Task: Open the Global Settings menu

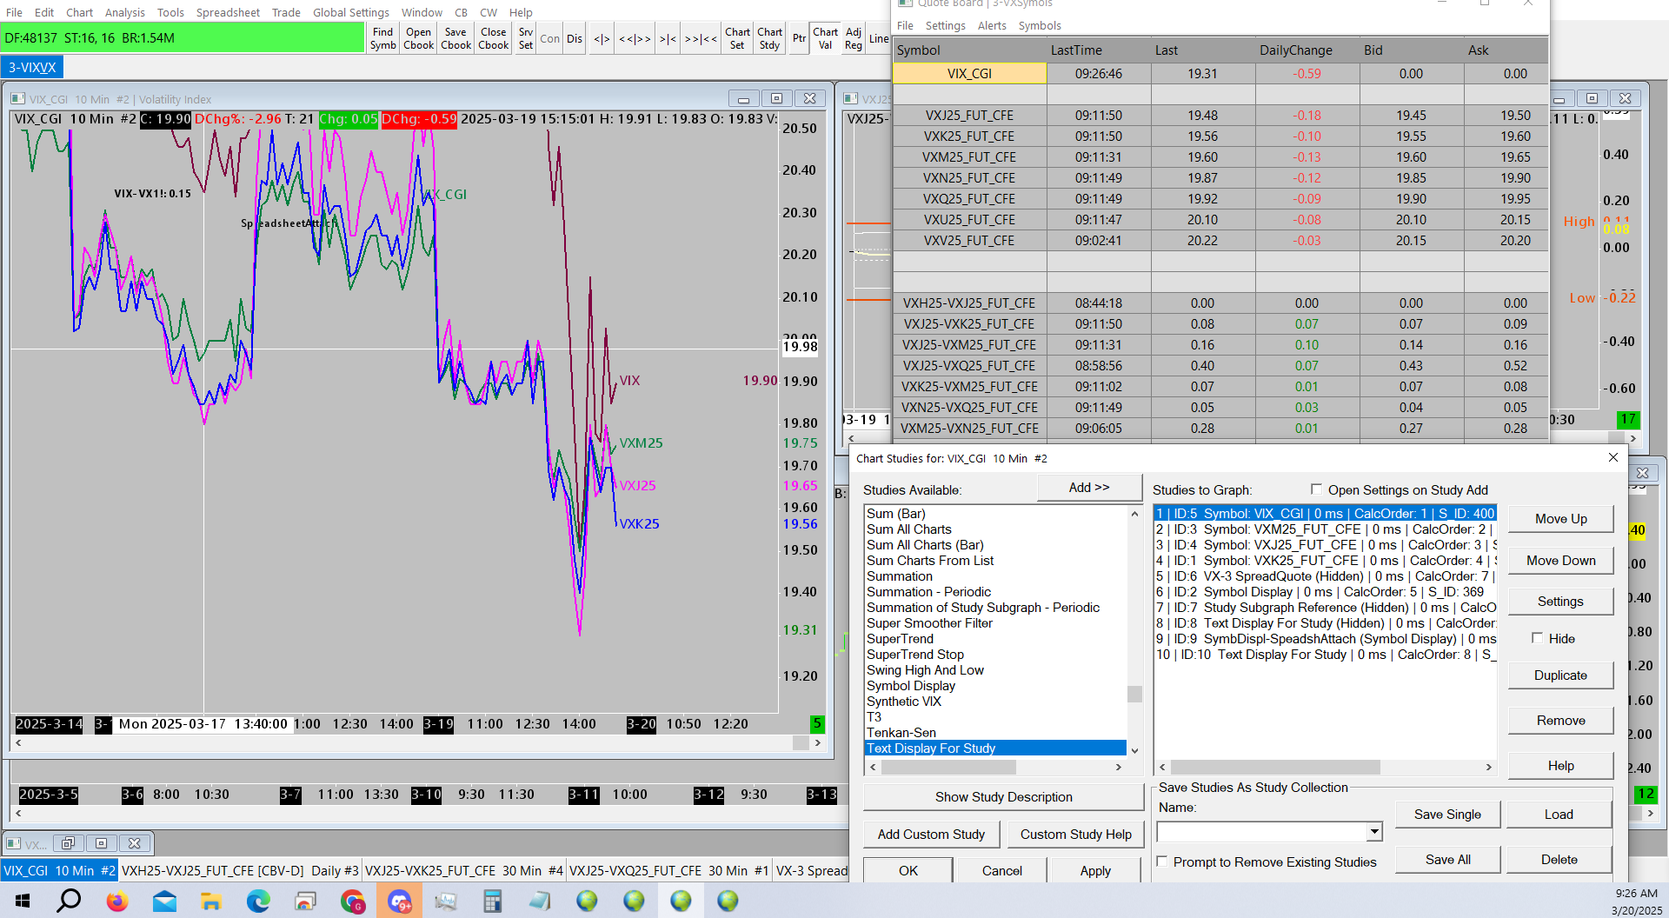Action: tap(350, 12)
